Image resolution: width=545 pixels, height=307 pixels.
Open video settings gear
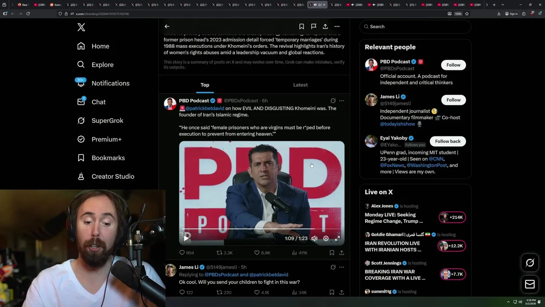[326, 238]
